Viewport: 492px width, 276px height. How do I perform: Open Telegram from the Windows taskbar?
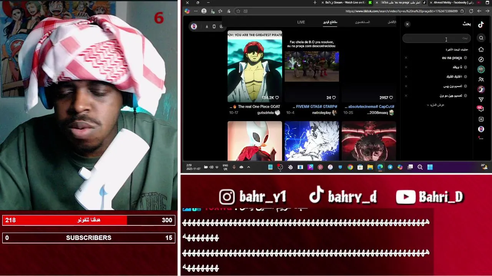[x=390, y=167]
